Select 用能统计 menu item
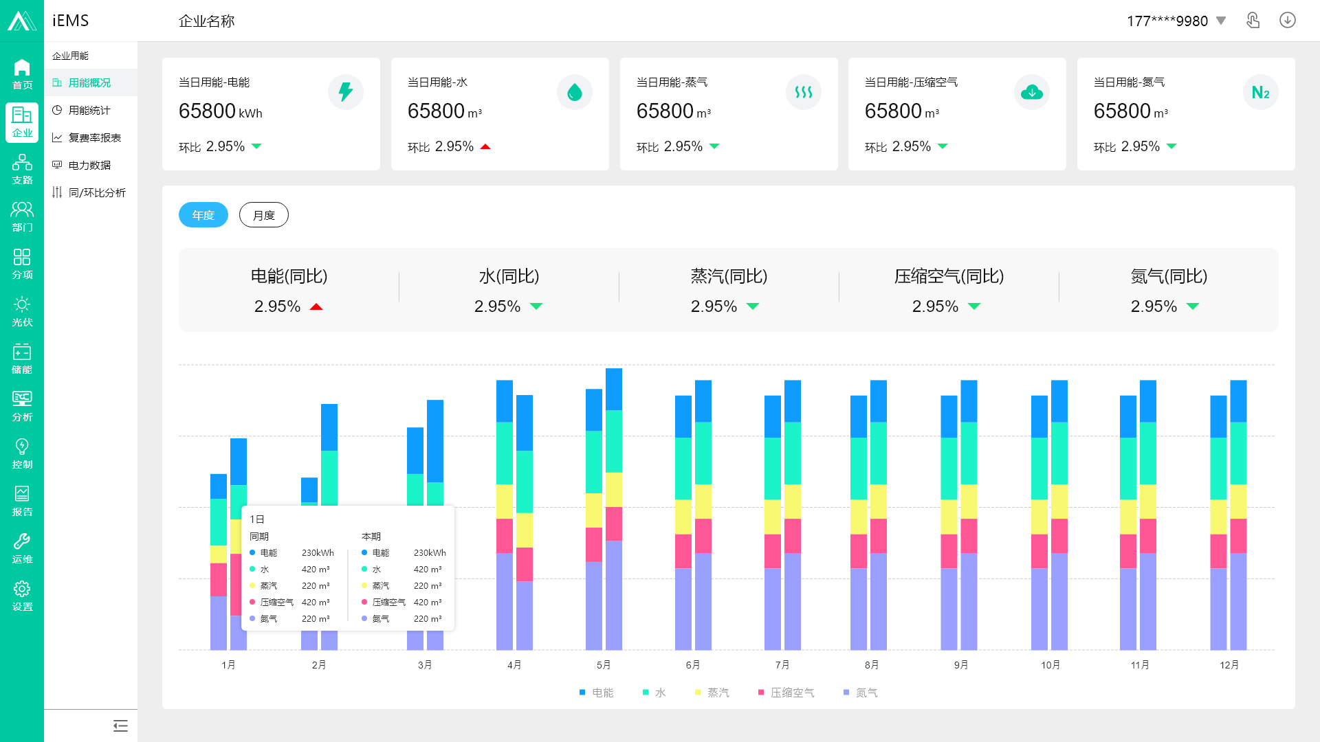Image resolution: width=1320 pixels, height=742 pixels. click(x=91, y=110)
